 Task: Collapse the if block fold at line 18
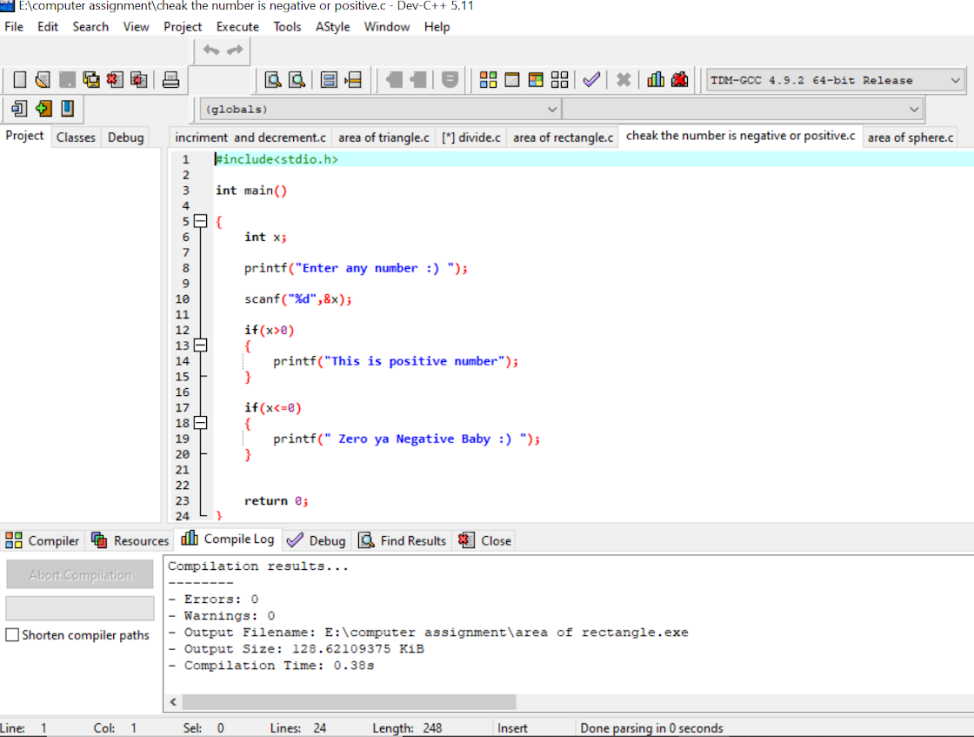click(x=200, y=423)
